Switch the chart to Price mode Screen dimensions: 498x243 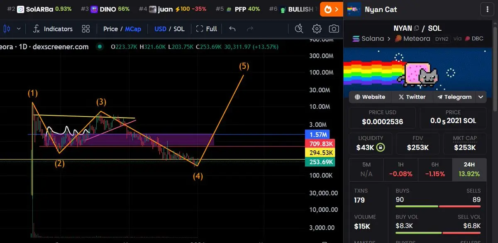pyautogui.click(x=110, y=29)
